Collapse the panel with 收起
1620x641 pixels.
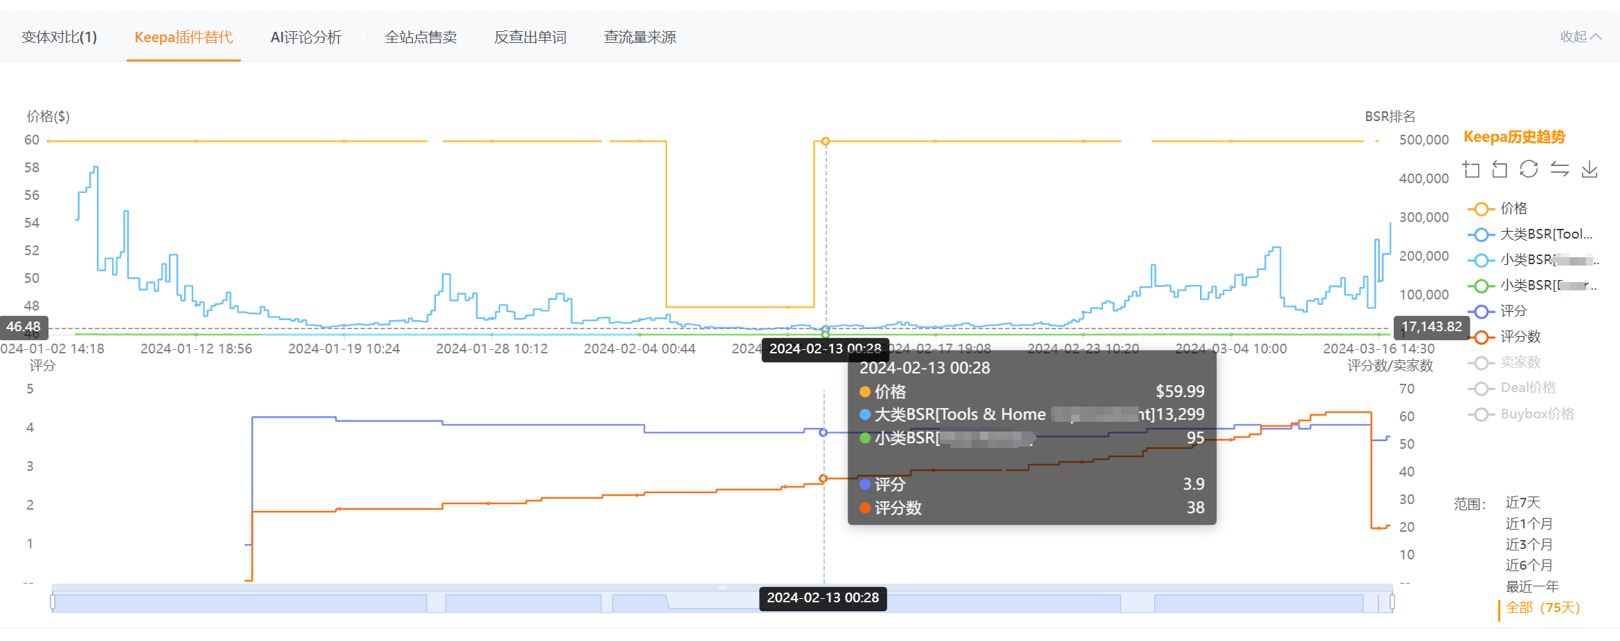1581,37
